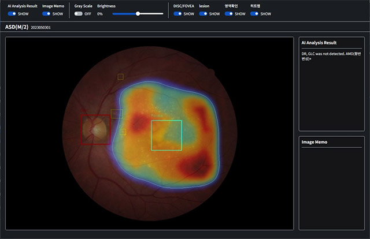Toggle the 영역확인 switch off
This screenshot has width=370, height=239.
(x=229, y=13)
